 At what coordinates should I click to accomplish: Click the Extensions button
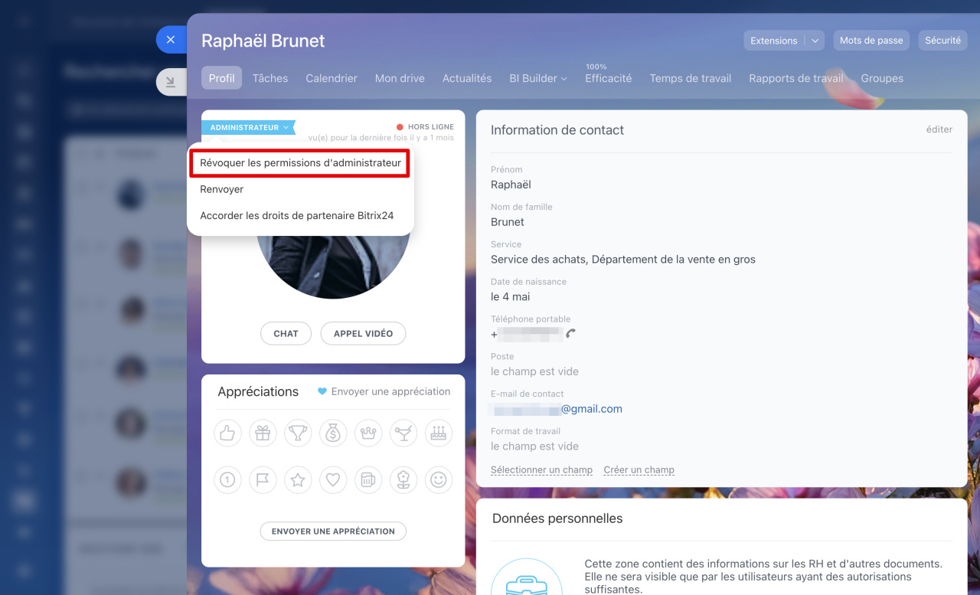[774, 41]
